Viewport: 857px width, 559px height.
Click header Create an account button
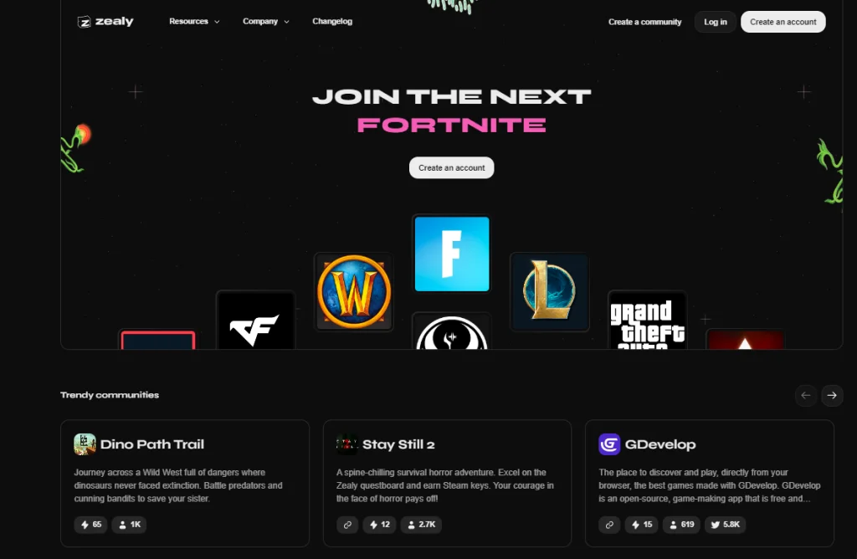[783, 22]
